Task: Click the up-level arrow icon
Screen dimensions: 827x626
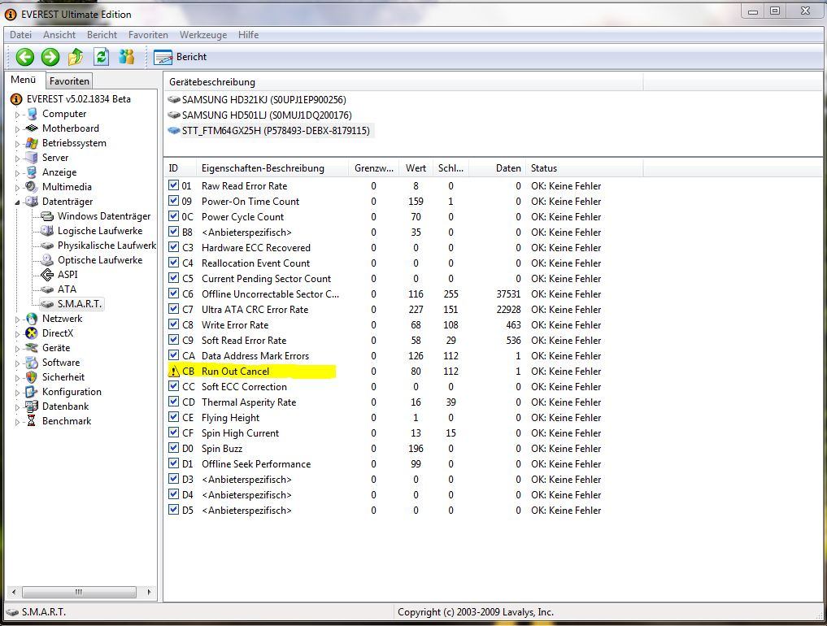Action: point(76,56)
